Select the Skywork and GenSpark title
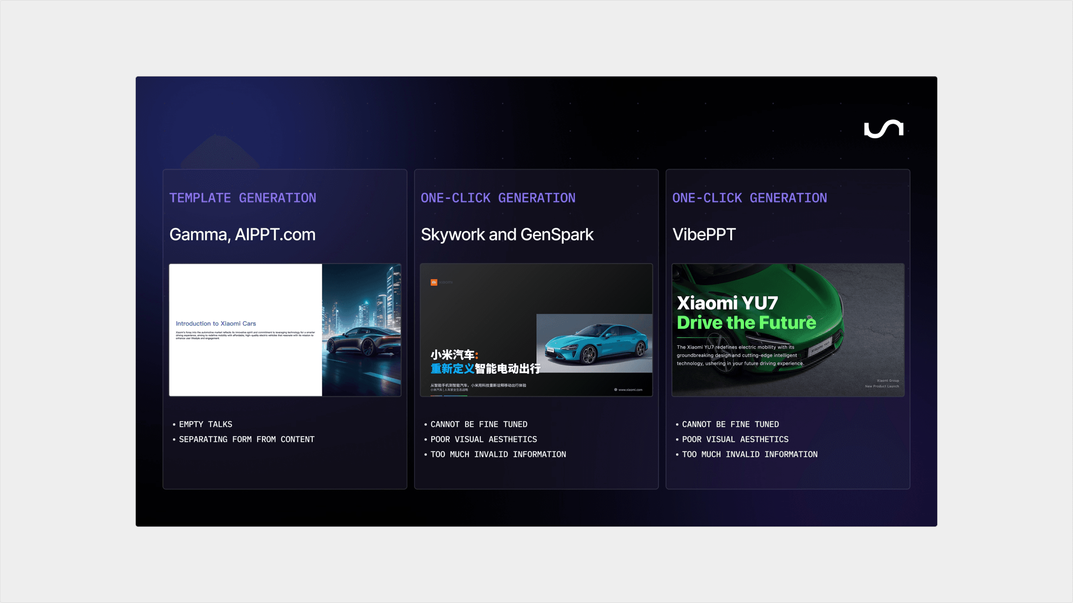 pos(507,234)
